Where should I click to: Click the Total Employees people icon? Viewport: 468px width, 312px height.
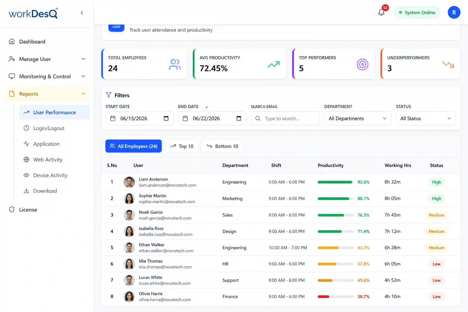[x=175, y=65]
